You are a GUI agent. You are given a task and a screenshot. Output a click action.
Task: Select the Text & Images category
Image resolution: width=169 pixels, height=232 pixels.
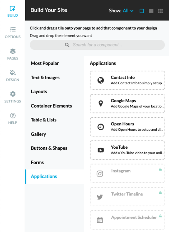tap(45, 78)
